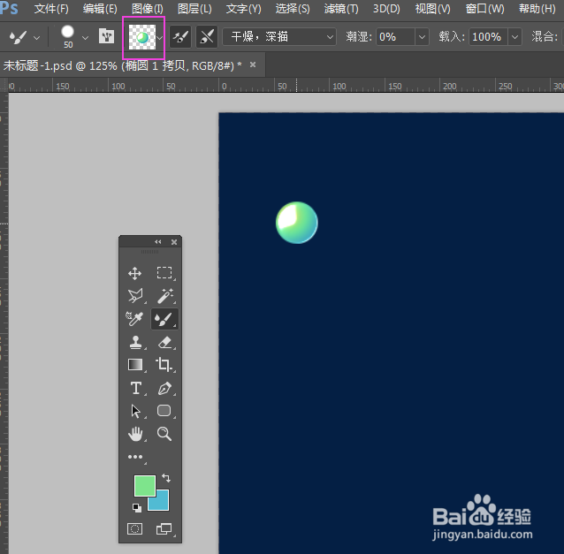Click the Load 100% field
This screenshot has height=554, width=564.
489,37
